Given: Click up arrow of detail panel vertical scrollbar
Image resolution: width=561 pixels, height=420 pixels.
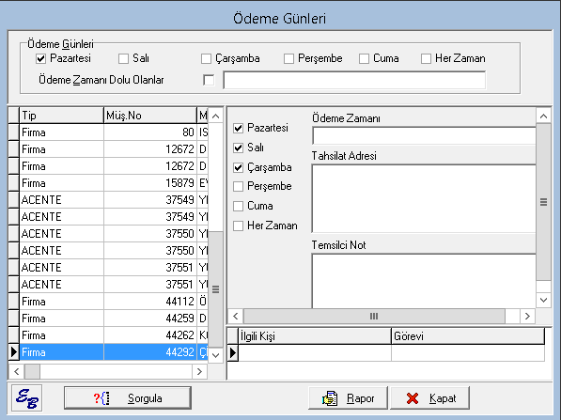Looking at the screenshot, I should click(x=543, y=116).
